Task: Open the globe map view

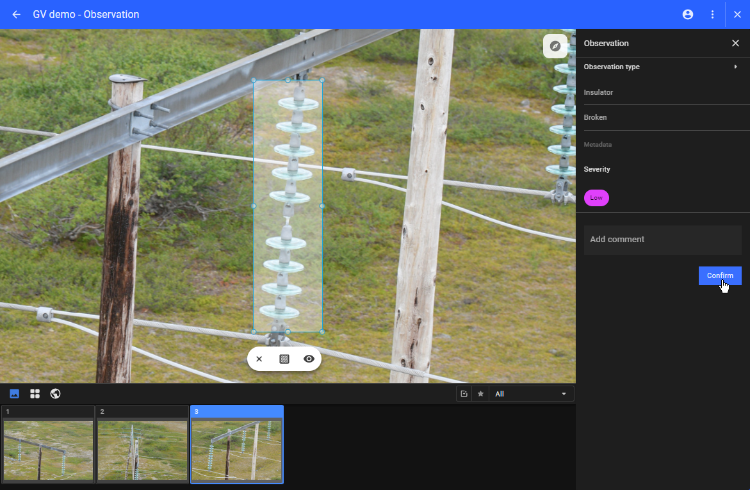Action: coord(55,394)
